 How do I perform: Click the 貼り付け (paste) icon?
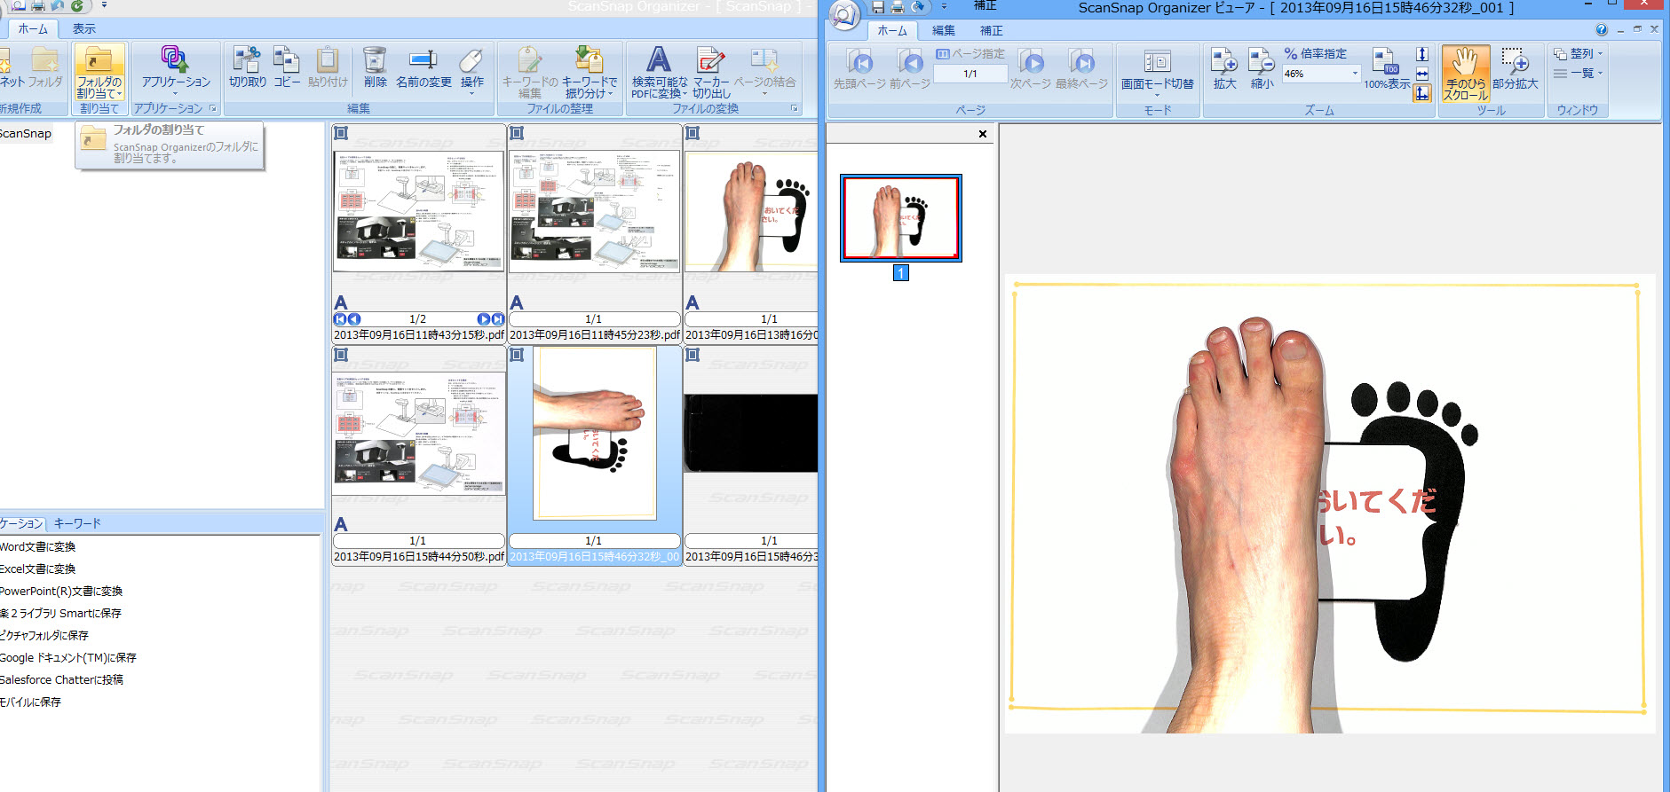[328, 68]
